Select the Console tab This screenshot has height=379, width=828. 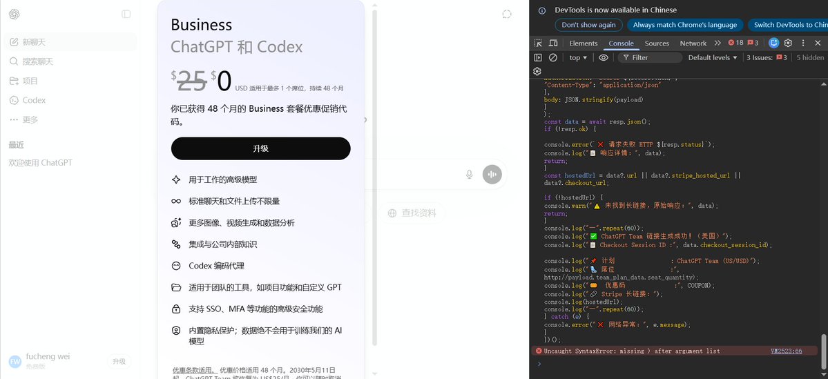(x=621, y=43)
